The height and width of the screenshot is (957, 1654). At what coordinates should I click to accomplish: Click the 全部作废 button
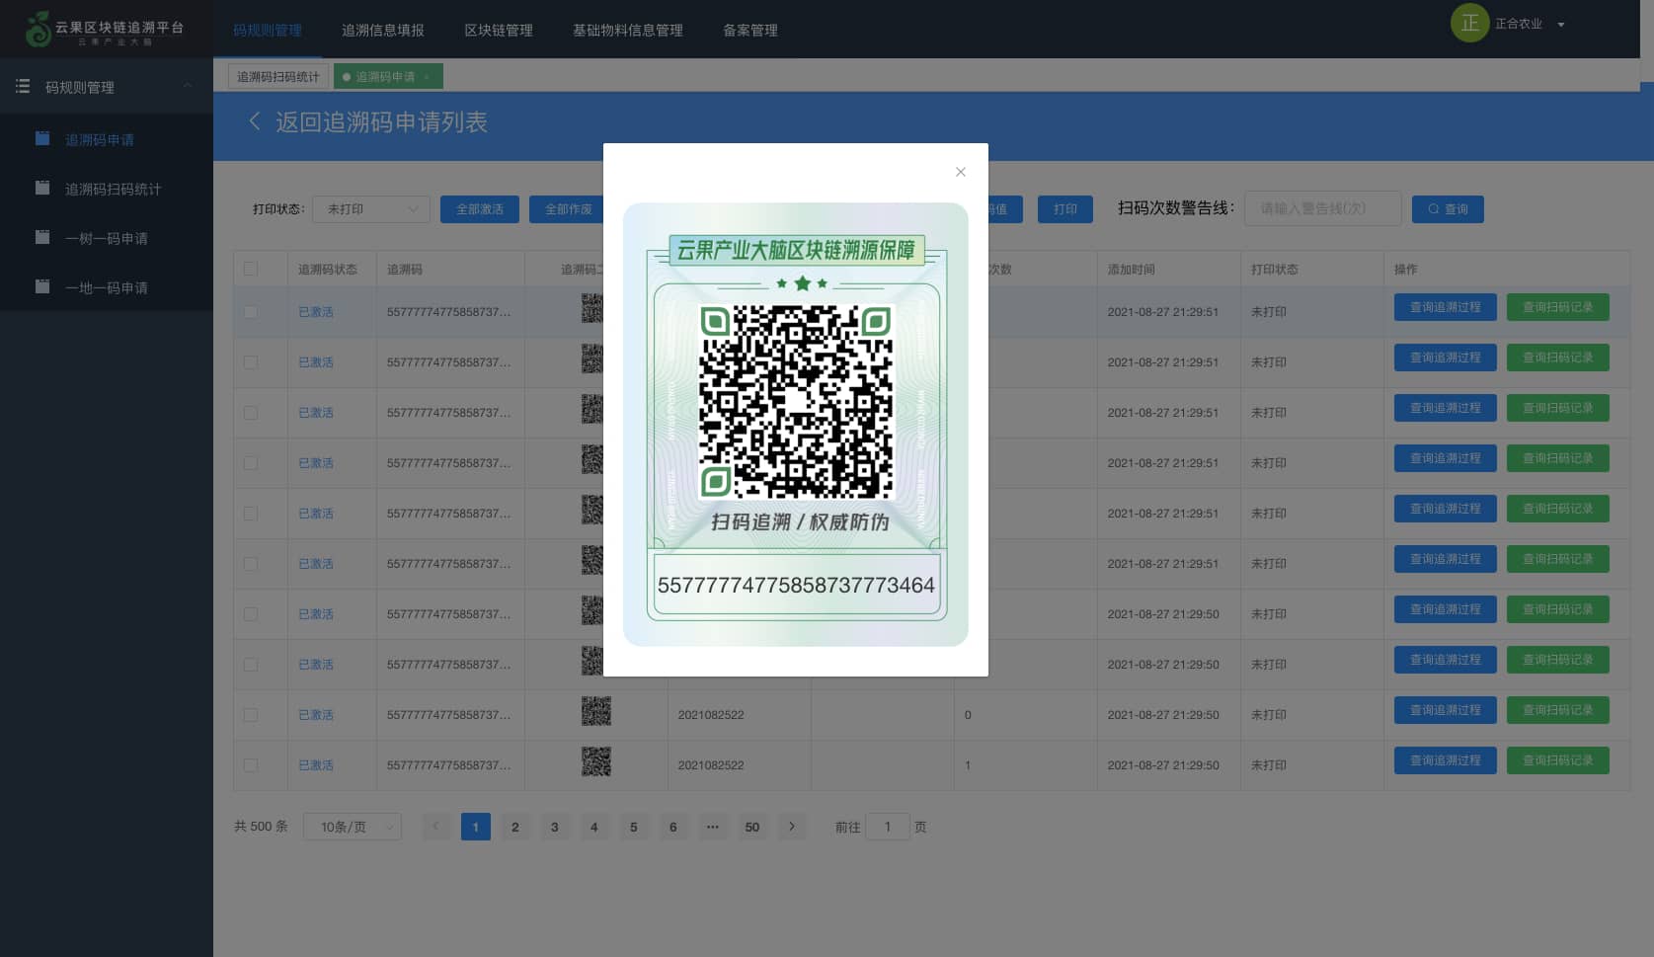[567, 209]
